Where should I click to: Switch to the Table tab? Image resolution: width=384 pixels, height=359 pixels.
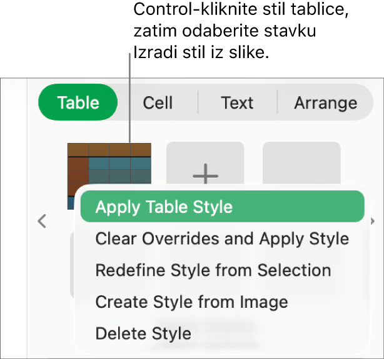(78, 102)
